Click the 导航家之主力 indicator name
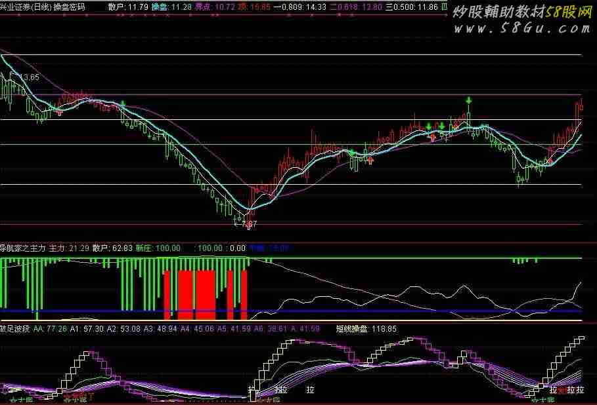Image resolution: width=597 pixels, height=405 pixels. click(22, 248)
